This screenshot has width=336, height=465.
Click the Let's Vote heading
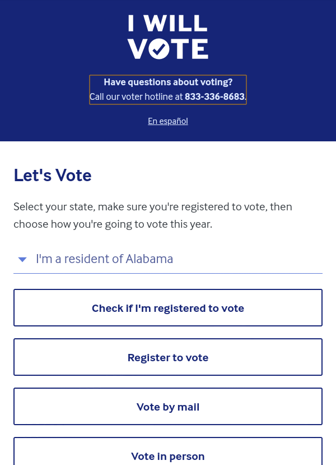53,175
